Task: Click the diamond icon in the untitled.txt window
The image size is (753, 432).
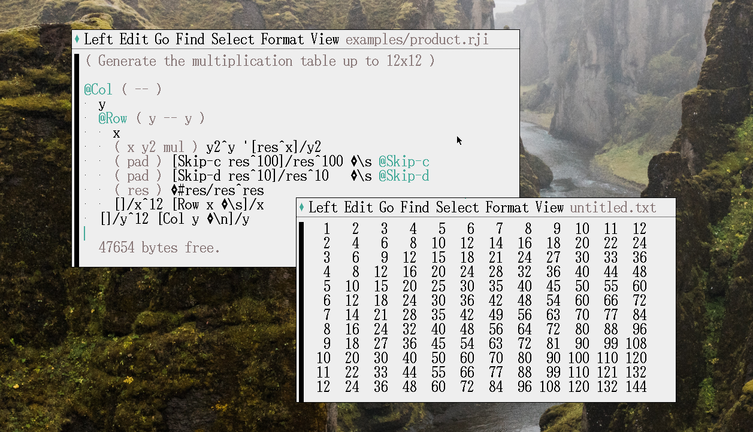Action: pos(301,208)
